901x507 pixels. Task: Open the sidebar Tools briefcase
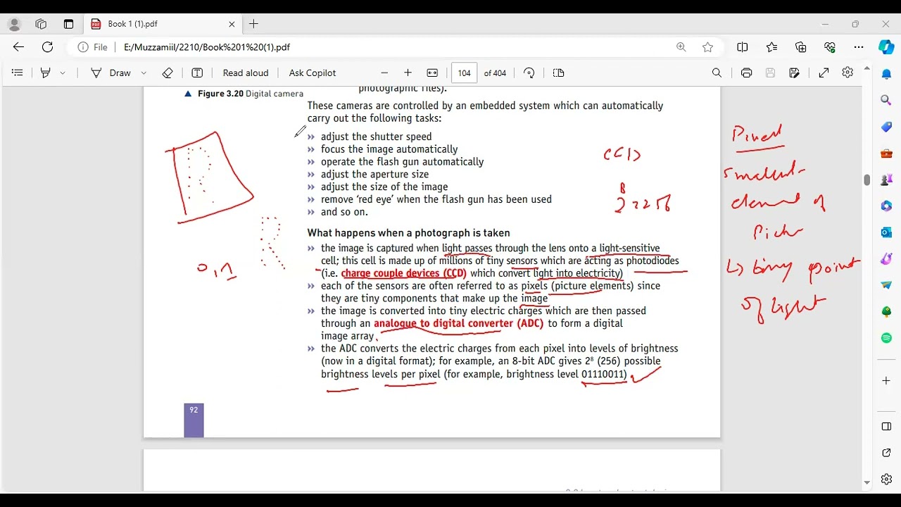[886, 153]
